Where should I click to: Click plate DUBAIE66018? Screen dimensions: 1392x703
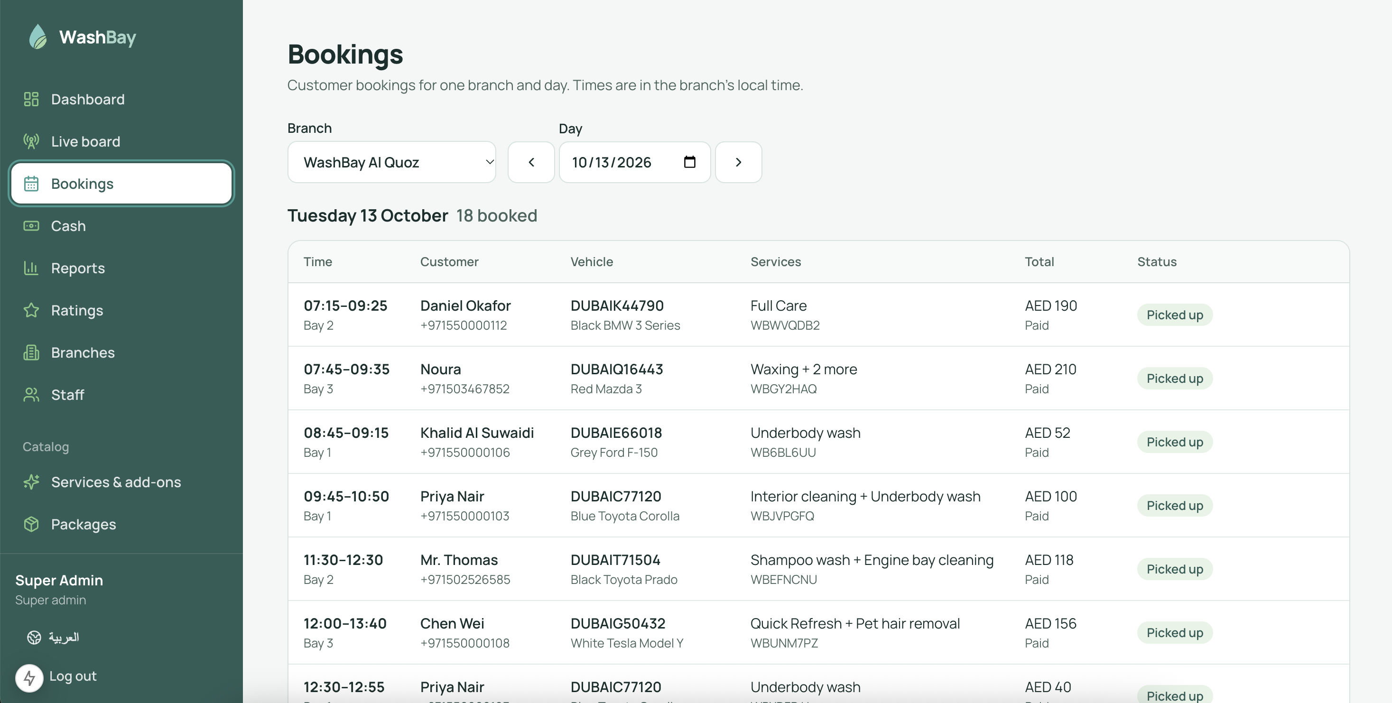tap(616, 433)
